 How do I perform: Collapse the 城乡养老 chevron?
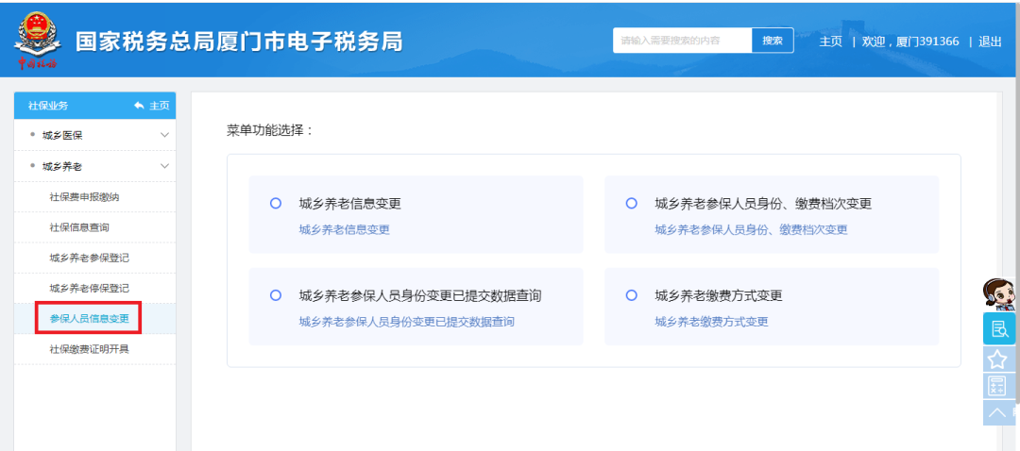coord(164,166)
